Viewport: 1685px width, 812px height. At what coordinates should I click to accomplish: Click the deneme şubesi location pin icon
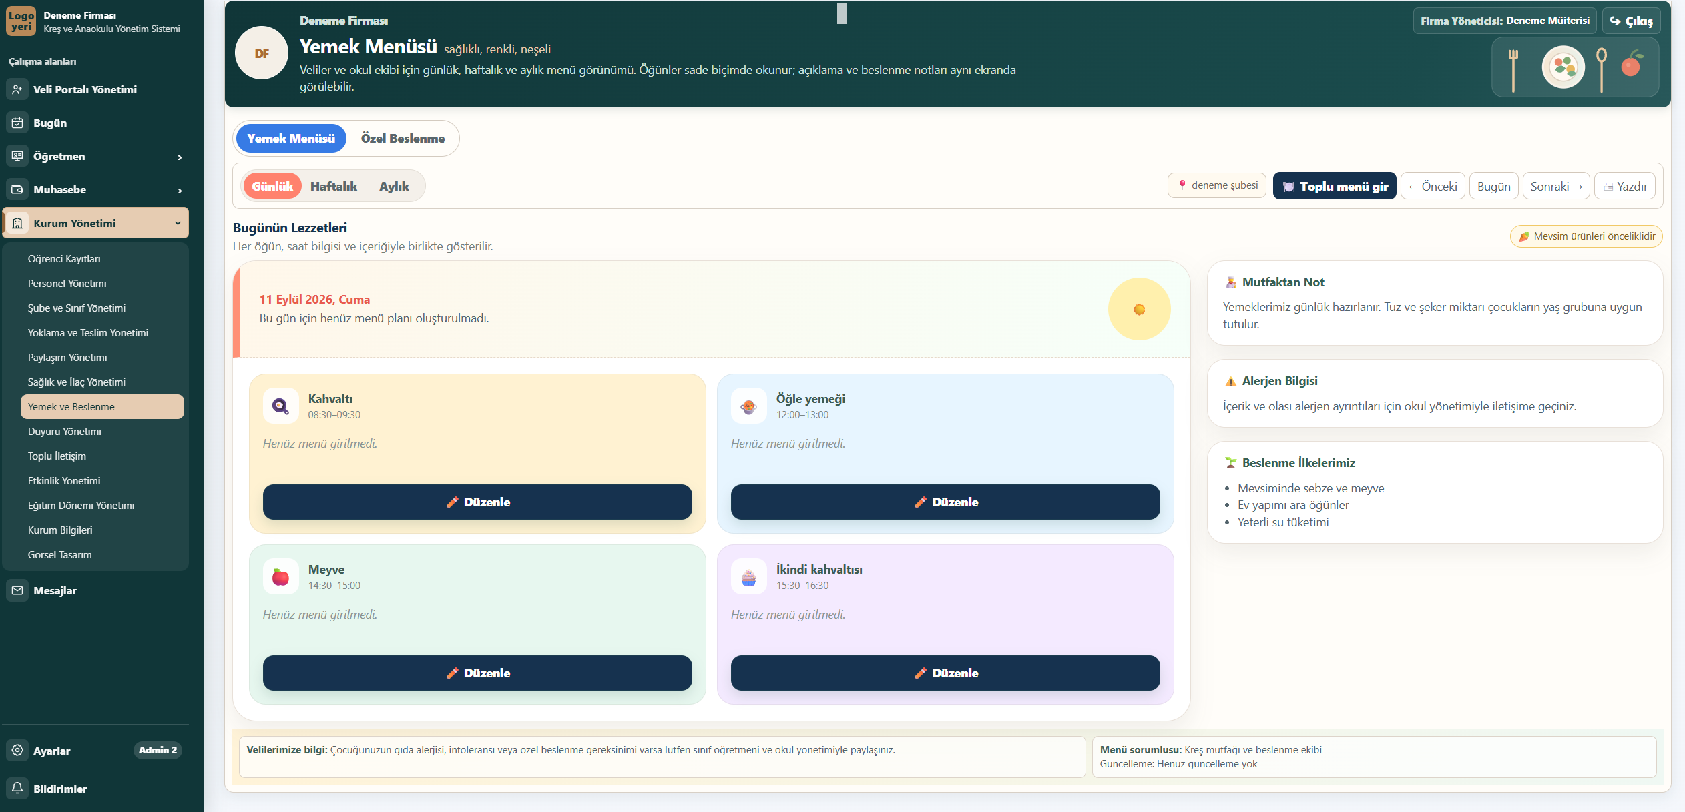(1182, 185)
